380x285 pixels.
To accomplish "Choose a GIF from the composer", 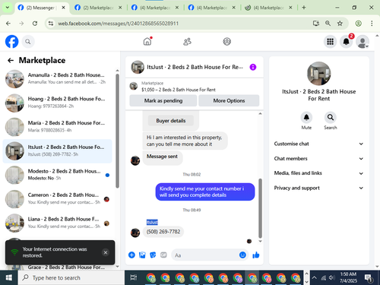I will [163, 255].
